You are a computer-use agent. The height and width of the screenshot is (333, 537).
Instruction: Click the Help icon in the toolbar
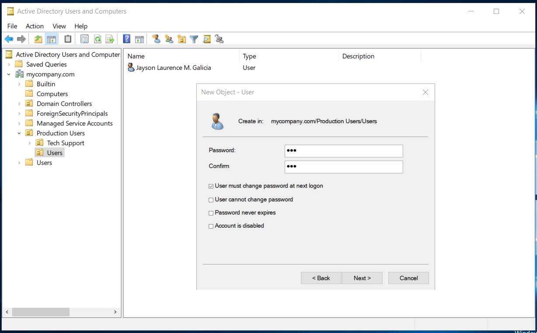[126, 39]
